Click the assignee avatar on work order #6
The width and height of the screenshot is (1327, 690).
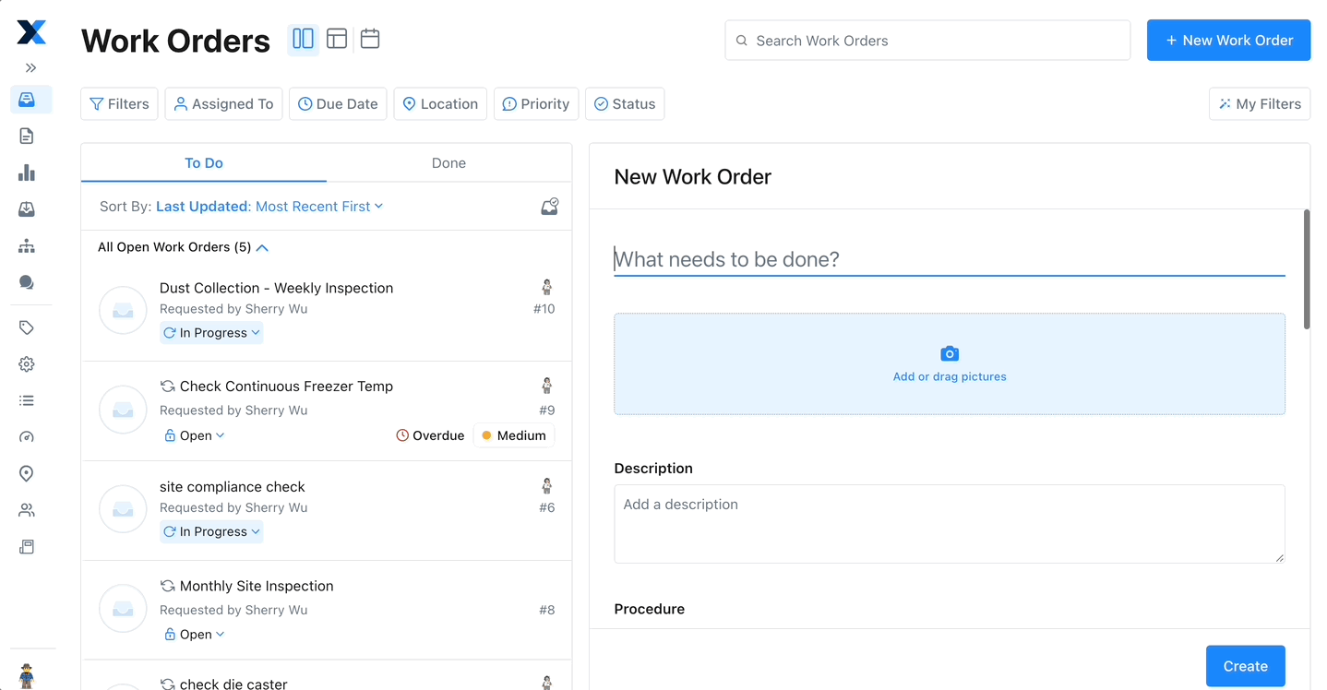pyautogui.click(x=547, y=485)
